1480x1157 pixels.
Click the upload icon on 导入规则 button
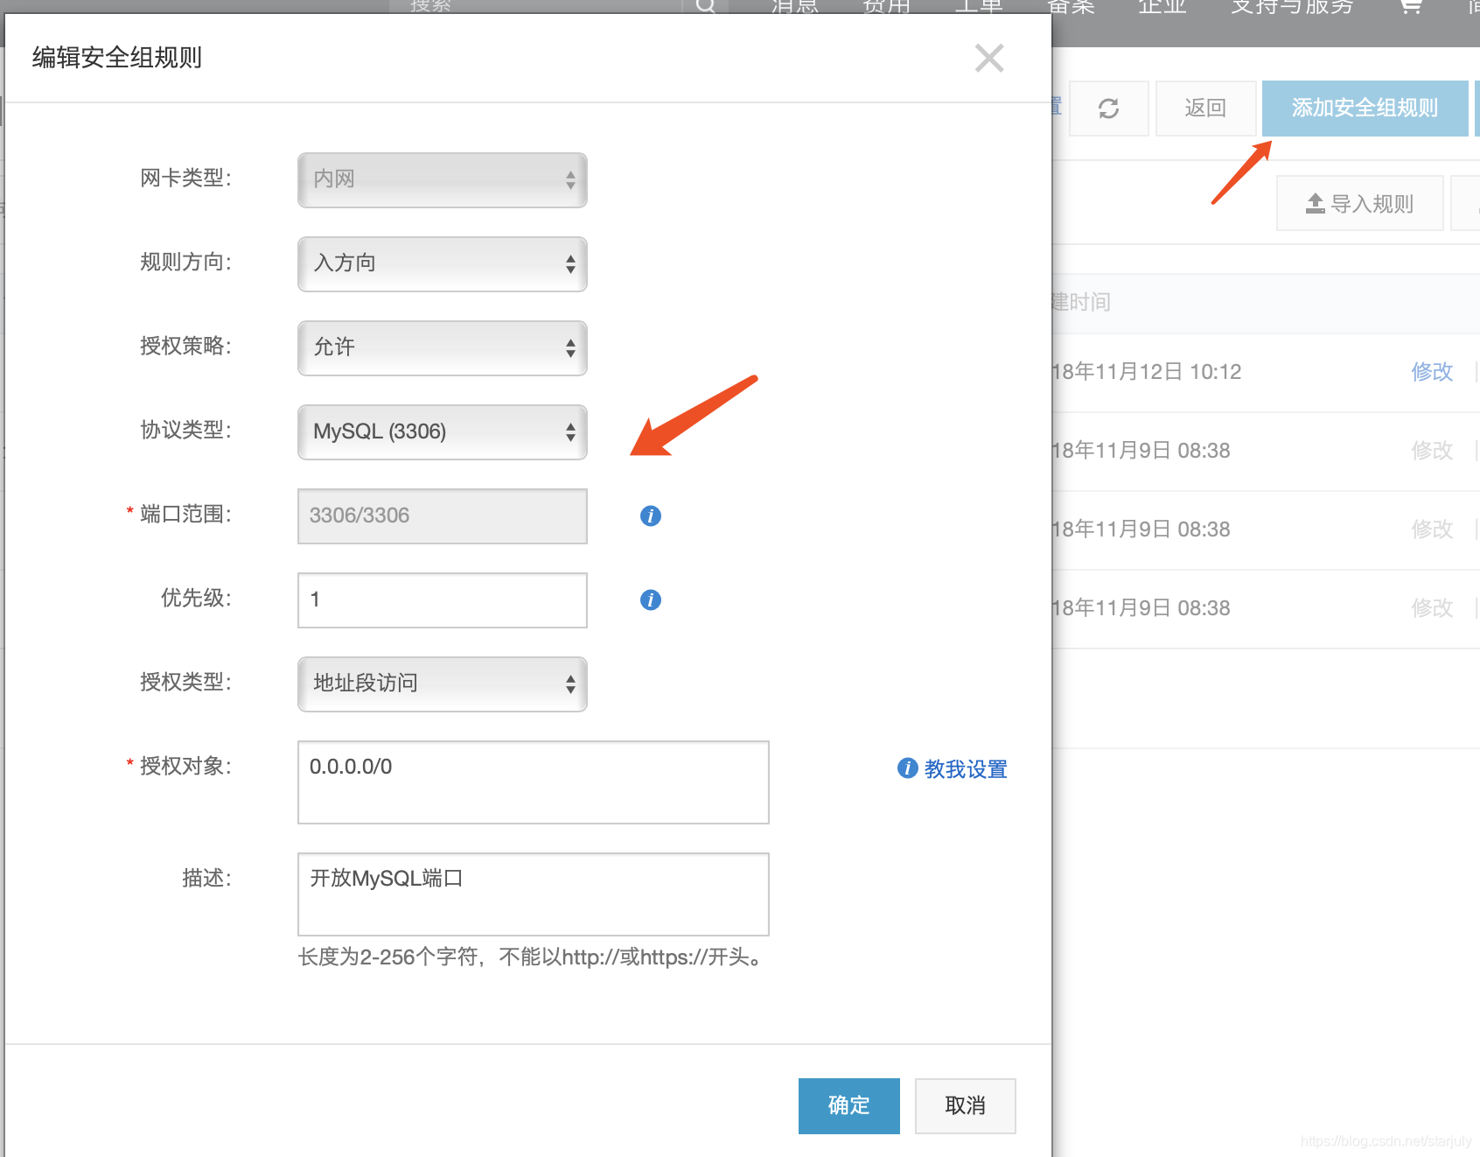pyautogui.click(x=1316, y=204)
